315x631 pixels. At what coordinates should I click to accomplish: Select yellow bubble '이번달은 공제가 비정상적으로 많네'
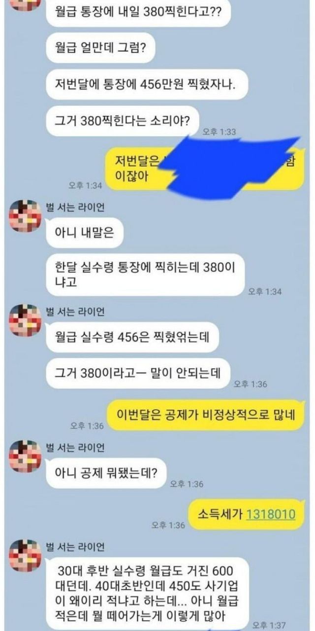[x=206, y=415]
